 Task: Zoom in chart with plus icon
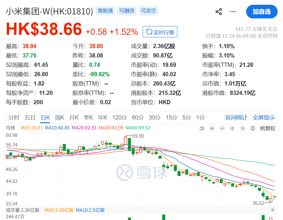(x=212, y=128)
